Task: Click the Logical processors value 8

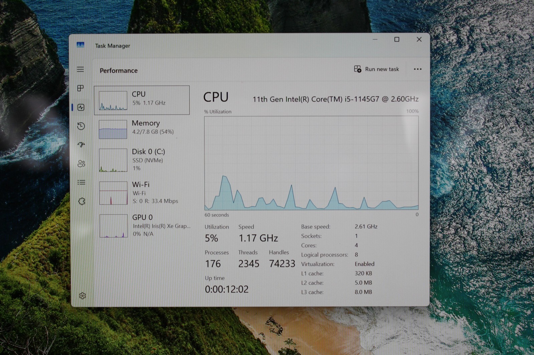Action: click(356, 254)
